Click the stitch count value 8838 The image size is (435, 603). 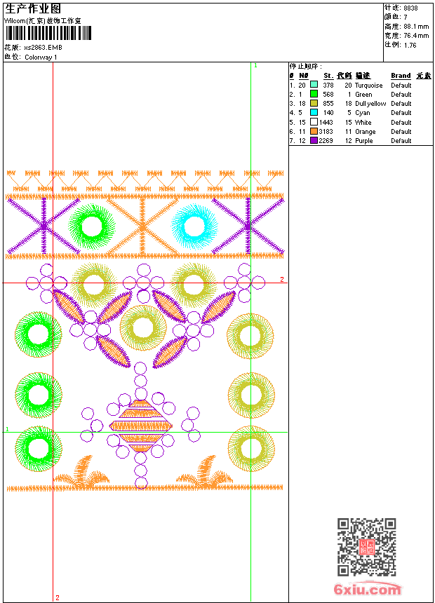tap(410, 8)
